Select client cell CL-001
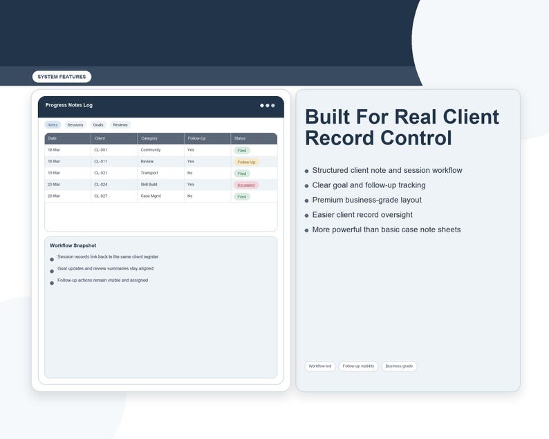This screenshot has height=439, width=549. 114,150
